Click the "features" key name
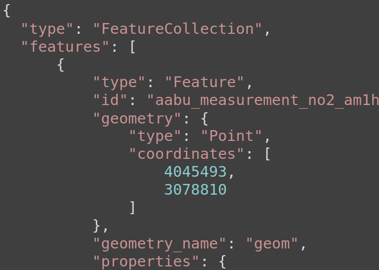The width and height of the screenshot is (379, 270). 65,47
